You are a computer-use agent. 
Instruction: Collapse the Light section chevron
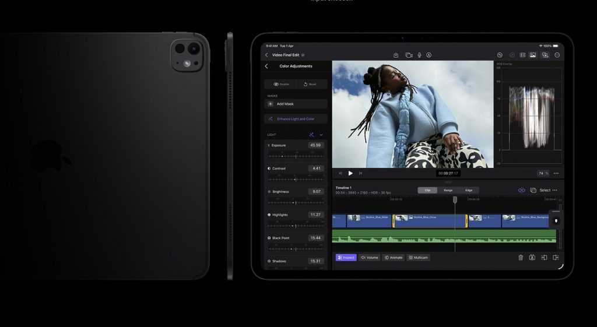coord(321,135)
